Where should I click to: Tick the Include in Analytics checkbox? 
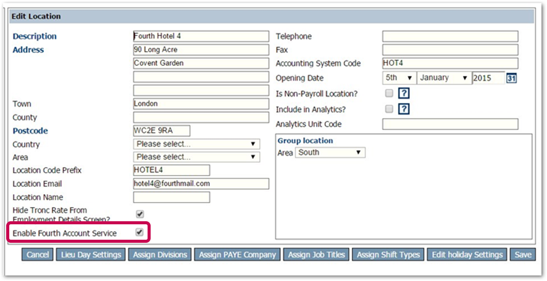tap(389, 109)
